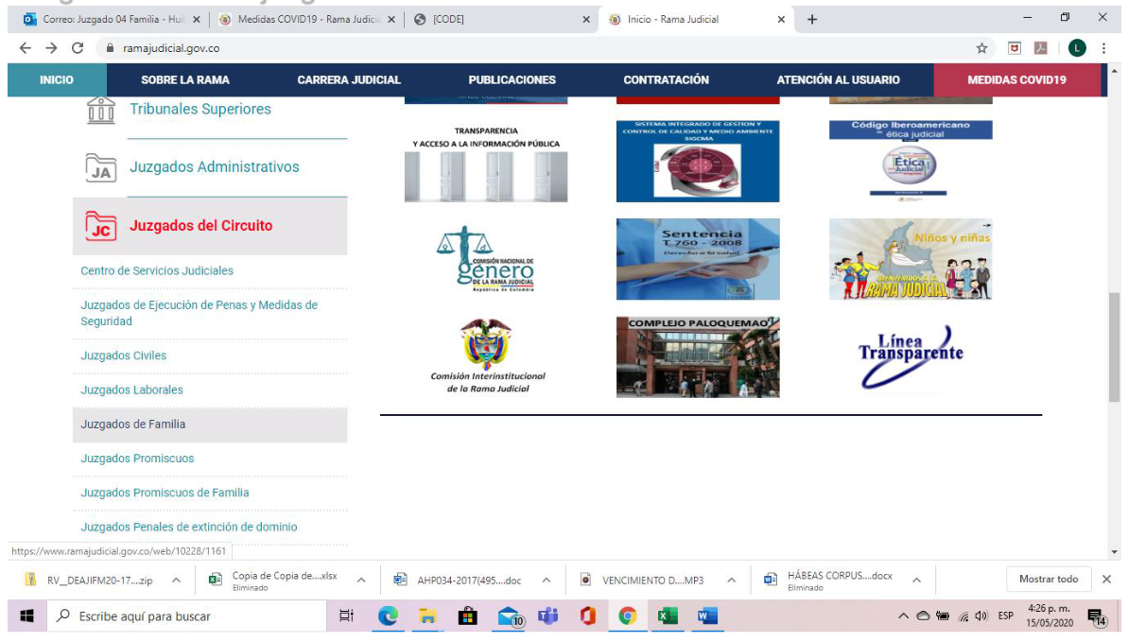Expand options for Copia de Copia xlsx download

click(x=361, y=581)
